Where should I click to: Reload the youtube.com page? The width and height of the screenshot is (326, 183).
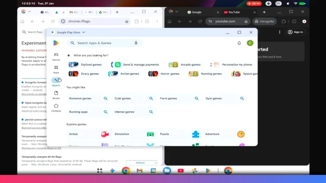[x=200, y=21]
